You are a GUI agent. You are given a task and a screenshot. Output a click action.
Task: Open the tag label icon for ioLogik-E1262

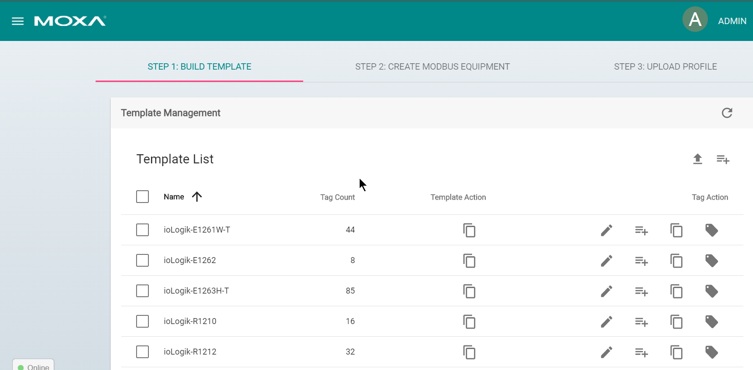coord(712,261)
